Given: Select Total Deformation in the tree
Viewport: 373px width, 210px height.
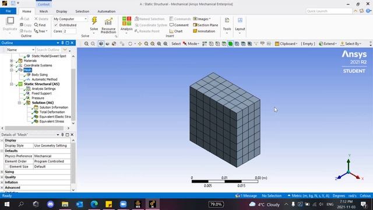Looking at the screenshot, I should pos(52,112).
